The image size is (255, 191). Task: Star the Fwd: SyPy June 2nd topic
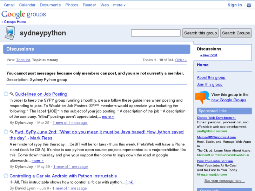[6, 131]
